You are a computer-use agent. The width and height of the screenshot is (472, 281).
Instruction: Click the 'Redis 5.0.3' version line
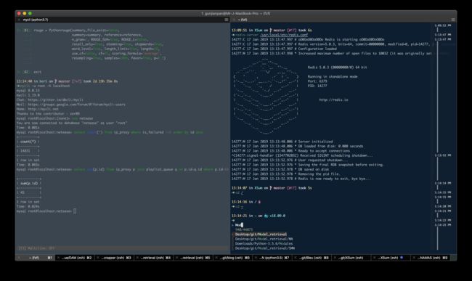(x=337, y=68)
